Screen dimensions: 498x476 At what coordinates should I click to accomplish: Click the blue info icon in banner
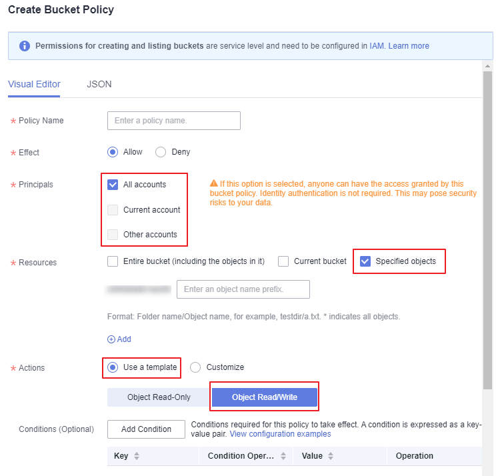click(x=25, y=46)
